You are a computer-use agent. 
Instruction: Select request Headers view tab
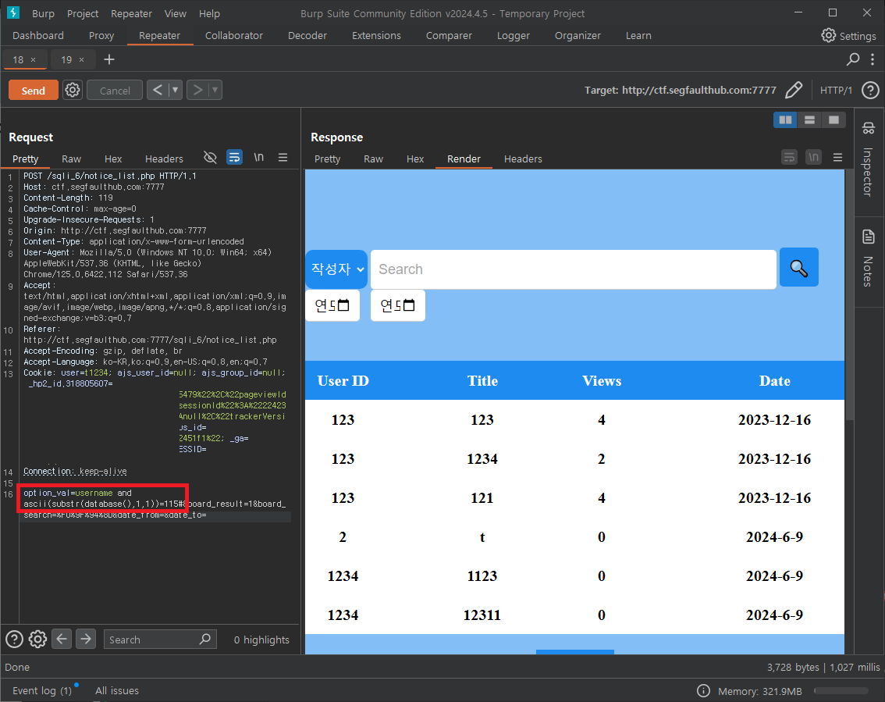click(x=164, y=159)
